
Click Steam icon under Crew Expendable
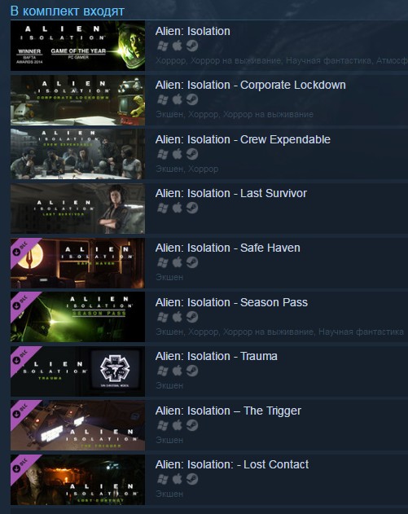click(x=192, y=154)
